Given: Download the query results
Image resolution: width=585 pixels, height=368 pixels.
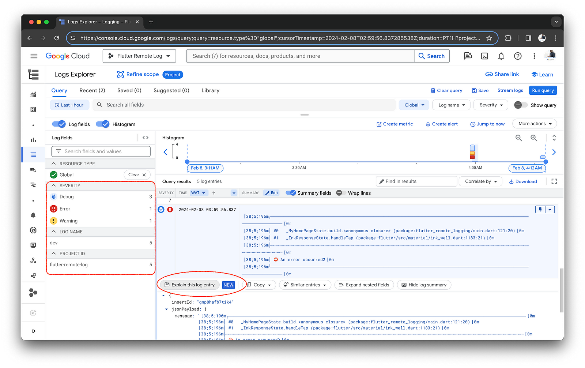Looking at the screenshot, I should pyautogui.click(x=523, y=181).
